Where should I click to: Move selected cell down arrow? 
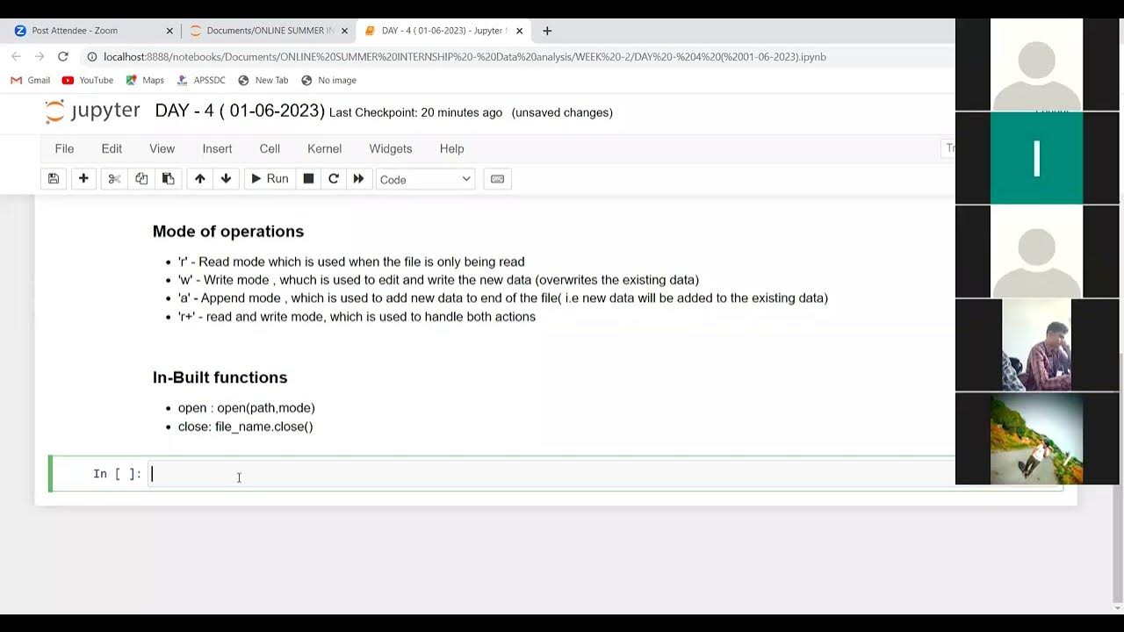(x=226, y=179)
